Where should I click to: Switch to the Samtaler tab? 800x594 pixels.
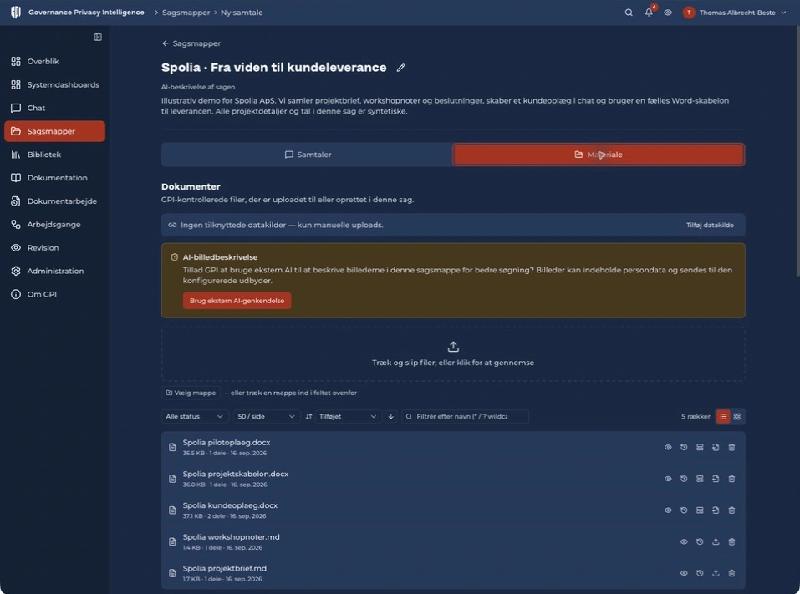(x=308, y=155)
